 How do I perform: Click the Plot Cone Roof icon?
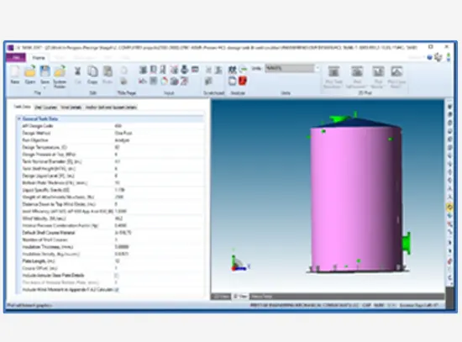tap(396, 71)
